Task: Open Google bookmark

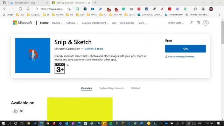Action: point(8,15)
